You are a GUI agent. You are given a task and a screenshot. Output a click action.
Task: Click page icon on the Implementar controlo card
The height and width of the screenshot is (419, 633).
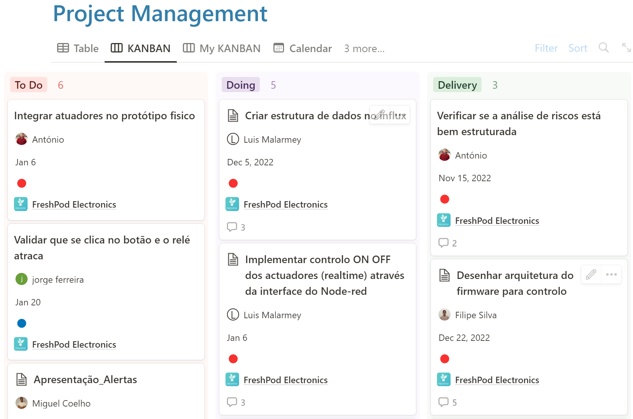coord(233,259)
